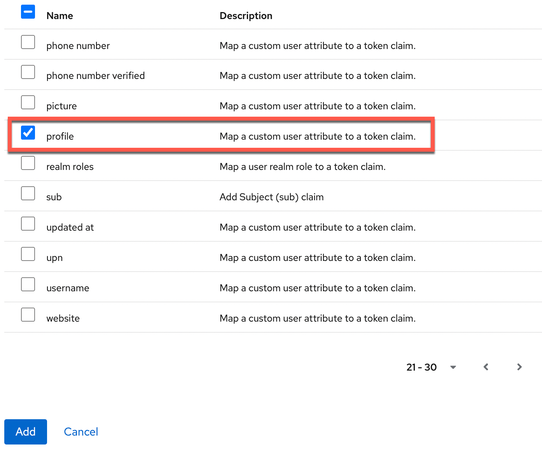Select the upn mapper checkbox

click(x=28, y=254)
